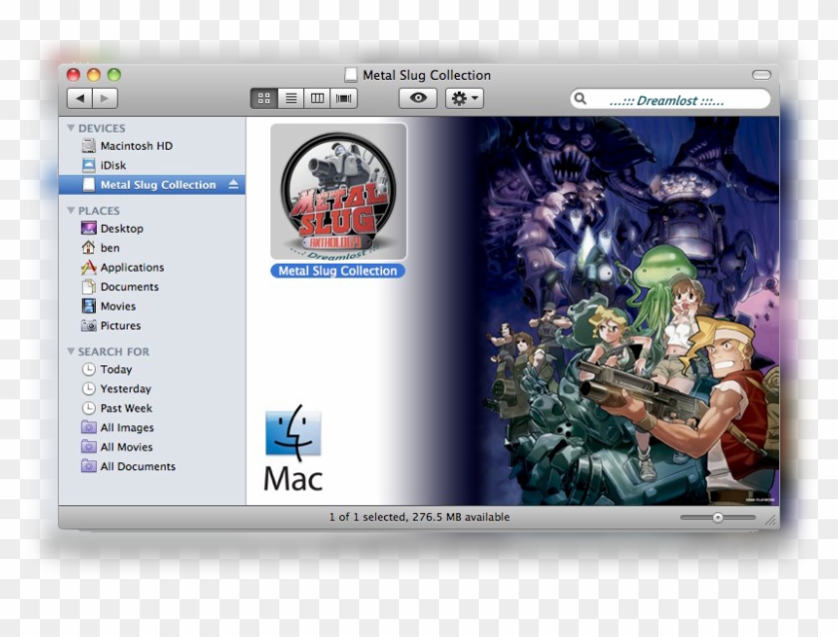Image resolution: width=838 pixels, height=637 pixels.
Task: Click the status bar selection info text
Action: [x=419, y=517]
